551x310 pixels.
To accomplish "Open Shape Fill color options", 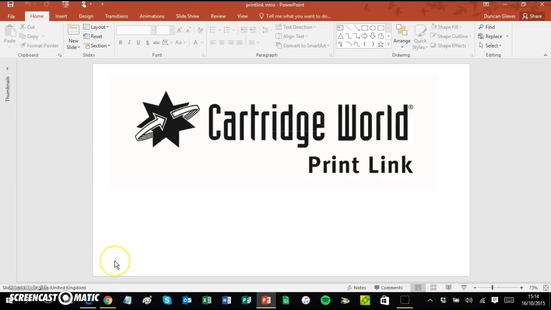I will point(446,27).
